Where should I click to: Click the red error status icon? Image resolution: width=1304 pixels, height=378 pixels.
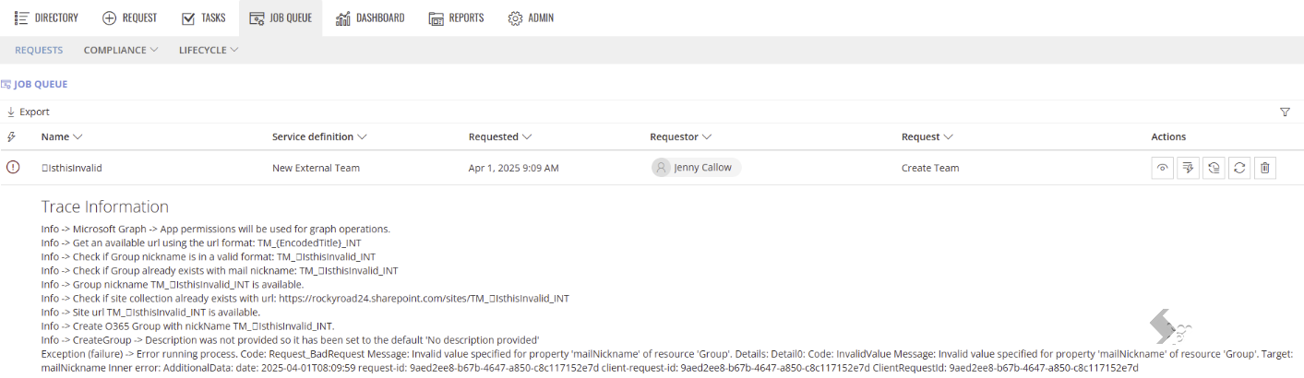point(13,168)
